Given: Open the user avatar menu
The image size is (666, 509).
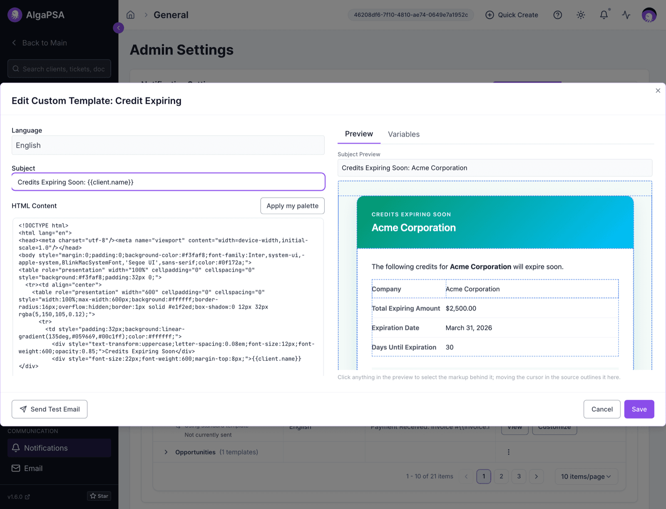Looking at the screenshot, I should coord(649,15).
